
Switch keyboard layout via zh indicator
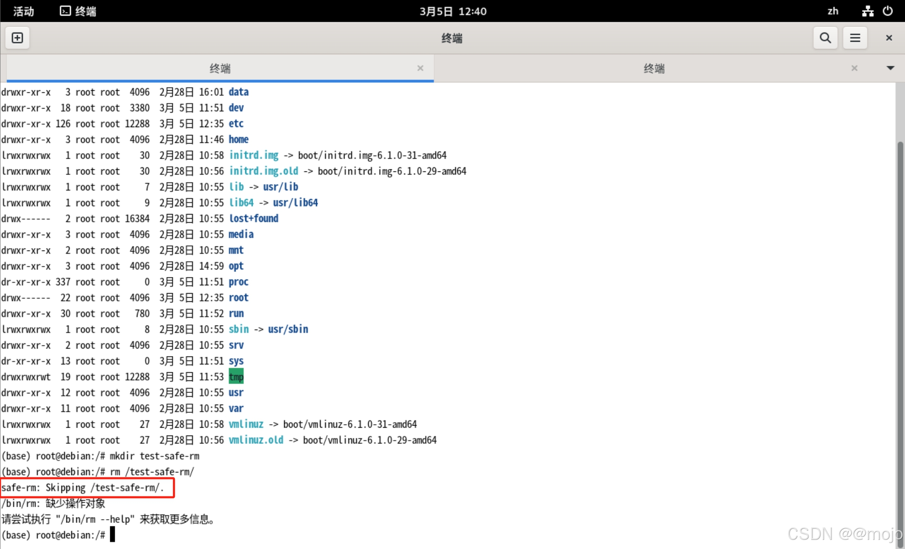(833, 11)
